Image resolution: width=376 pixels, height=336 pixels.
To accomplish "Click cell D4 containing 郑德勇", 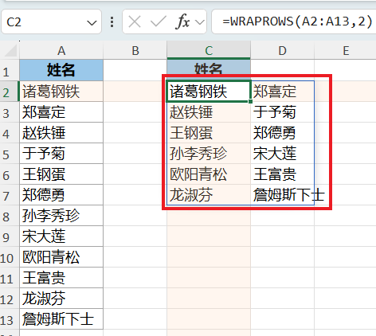I will click(x=282, y=133).
